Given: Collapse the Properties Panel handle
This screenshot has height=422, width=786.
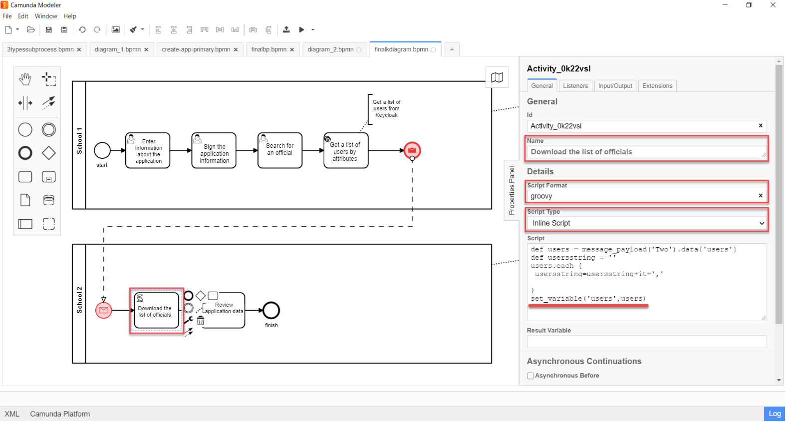Looking at the screenshot, I should click(x=512, y=191).
